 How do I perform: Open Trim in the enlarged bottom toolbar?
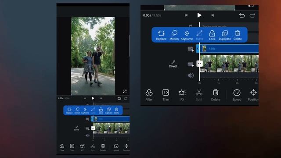point(166,95)
